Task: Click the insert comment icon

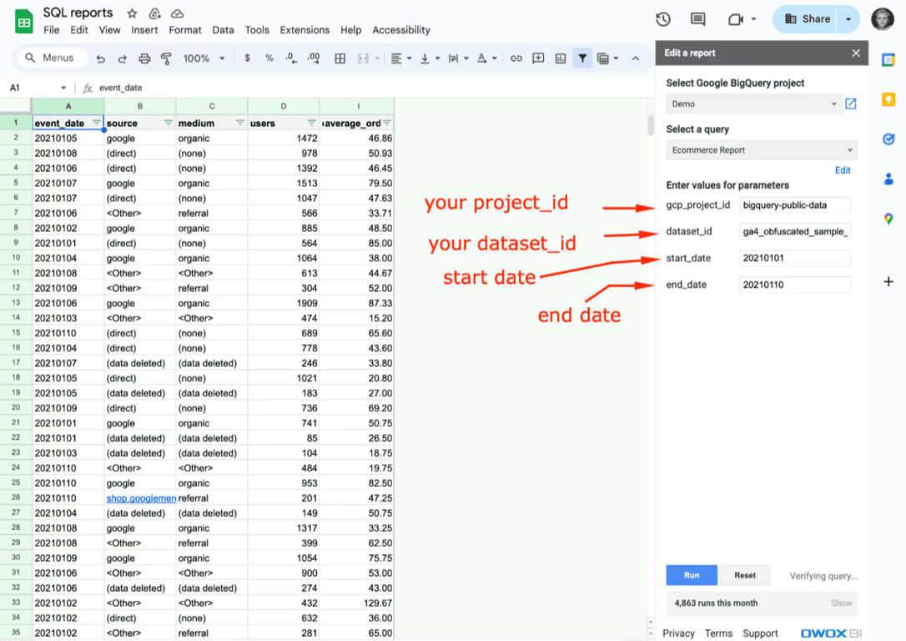Action: pos(538,58)
